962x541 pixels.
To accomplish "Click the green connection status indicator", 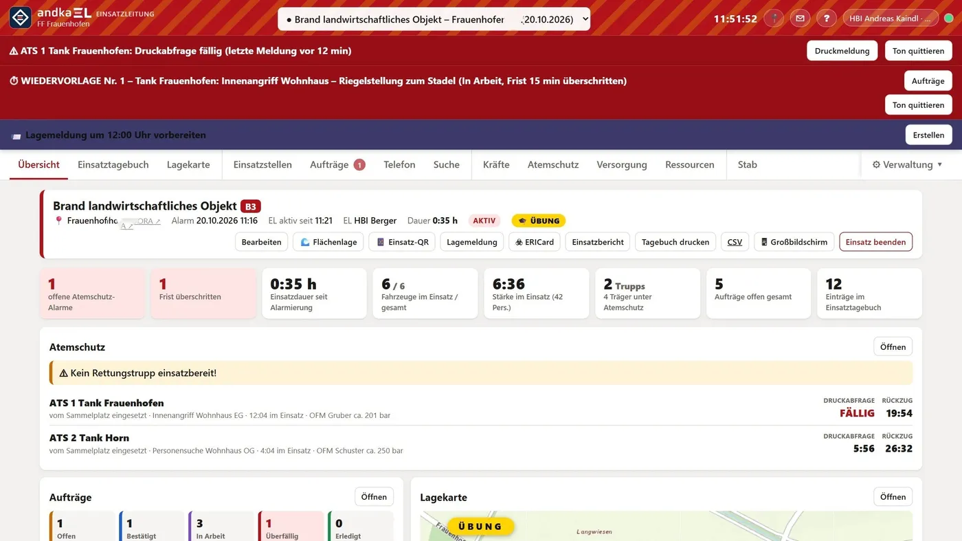I will point(948,19).
